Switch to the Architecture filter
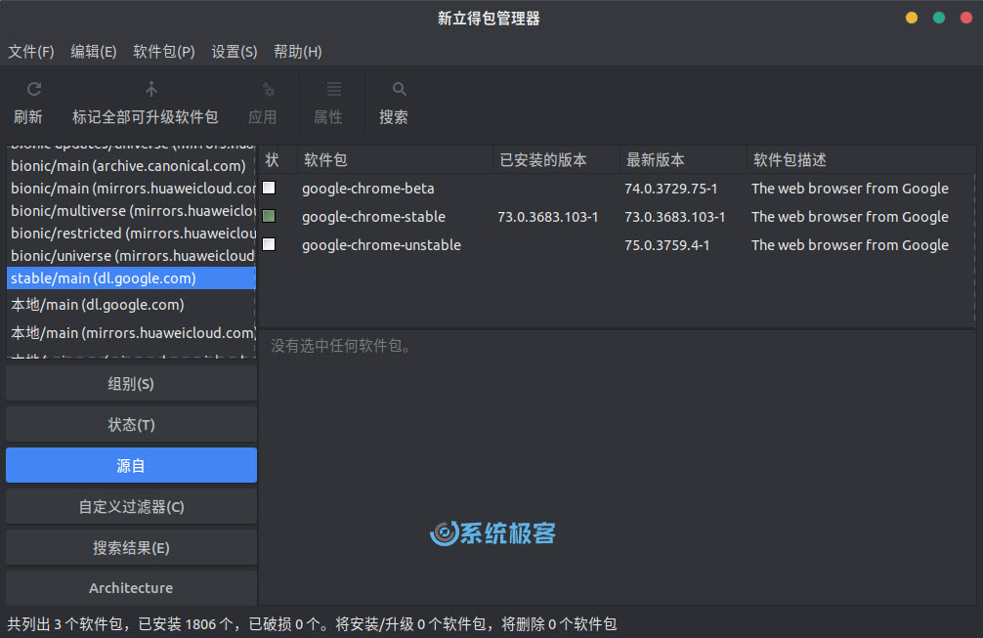Screen dimensions: 983x638 (131, 588)
